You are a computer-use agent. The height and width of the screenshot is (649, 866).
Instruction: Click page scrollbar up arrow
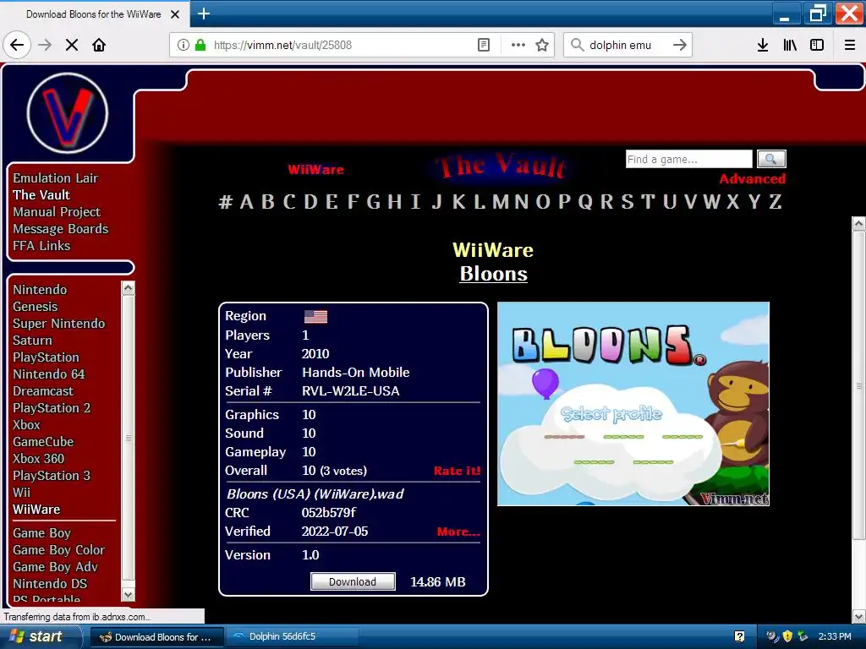(x=859, y=223)
